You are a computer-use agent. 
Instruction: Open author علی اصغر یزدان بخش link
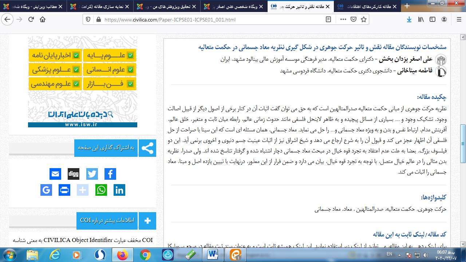tap(406, 59)
